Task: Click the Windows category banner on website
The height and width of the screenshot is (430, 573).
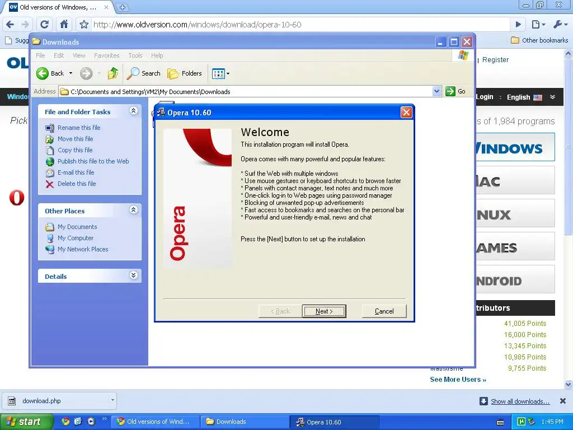Action: [x=515, y=147]
